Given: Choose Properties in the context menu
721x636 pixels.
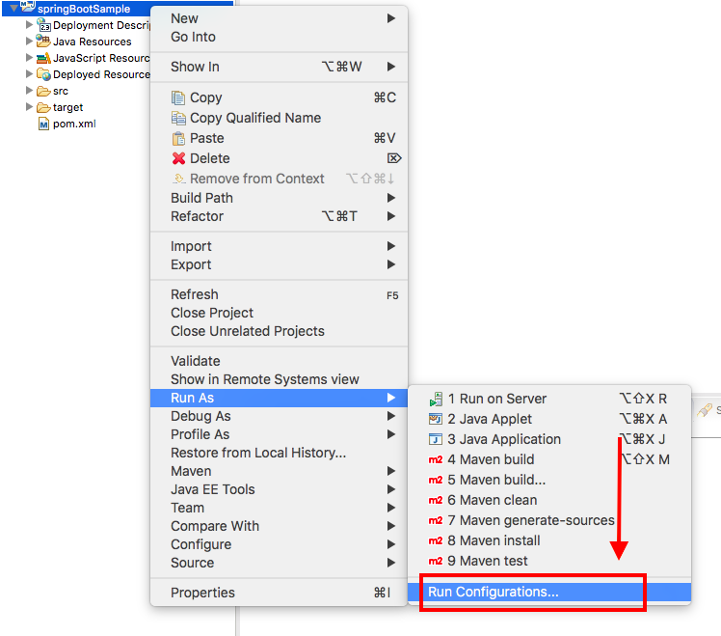Looking at the screenshot, I should point(202,593).
